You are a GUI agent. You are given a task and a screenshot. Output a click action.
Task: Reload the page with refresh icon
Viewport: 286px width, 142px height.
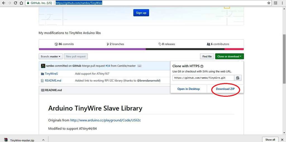point(16,3)
